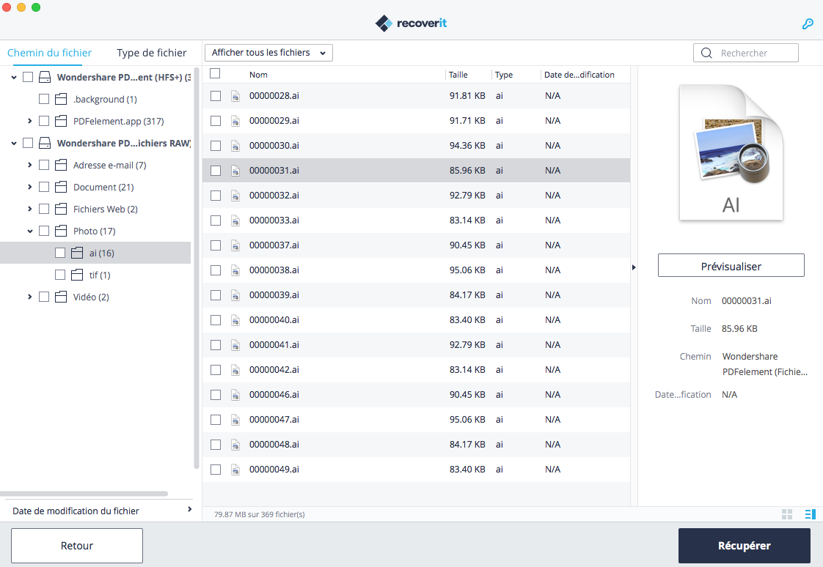Viewport: 823px width, 567px height.
Task: Sort by Taille column header
Action: coord(458,75)
